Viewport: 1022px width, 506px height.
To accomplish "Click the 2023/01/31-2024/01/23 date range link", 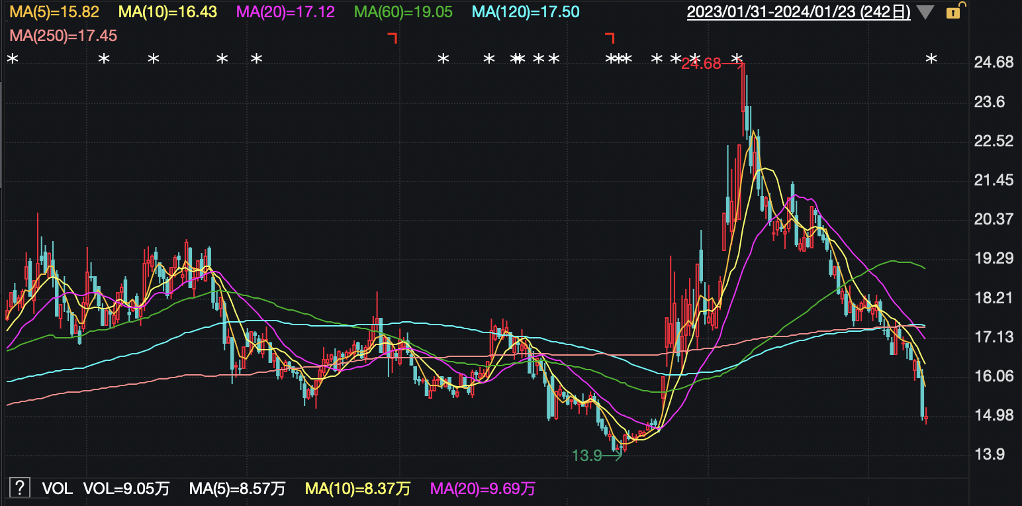I will (798, 12).
